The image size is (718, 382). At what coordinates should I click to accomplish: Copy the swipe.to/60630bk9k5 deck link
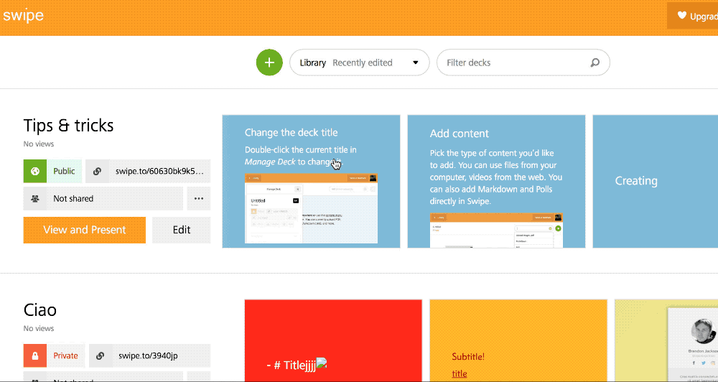tap(159, 171)
